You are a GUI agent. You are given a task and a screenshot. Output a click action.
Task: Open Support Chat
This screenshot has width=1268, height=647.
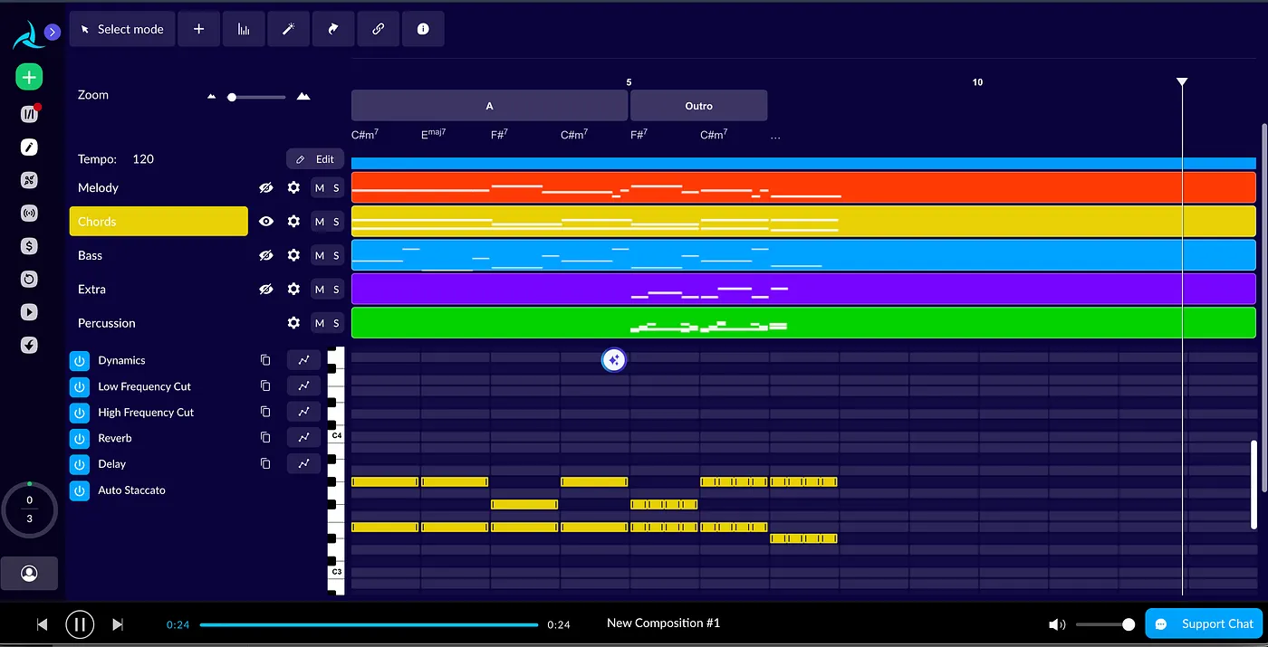point(1206,623)
